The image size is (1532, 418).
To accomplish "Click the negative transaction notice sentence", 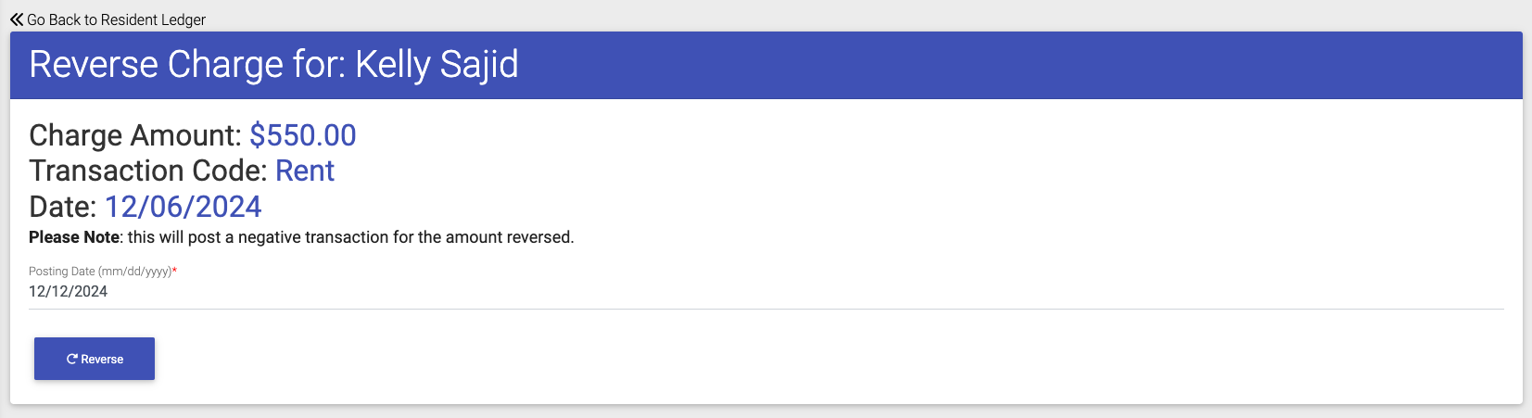I will tap(350, 237).
